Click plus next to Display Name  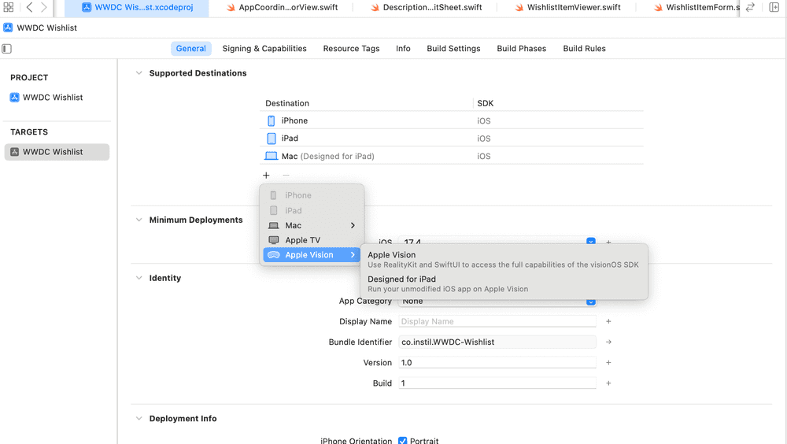coord(608,321)
